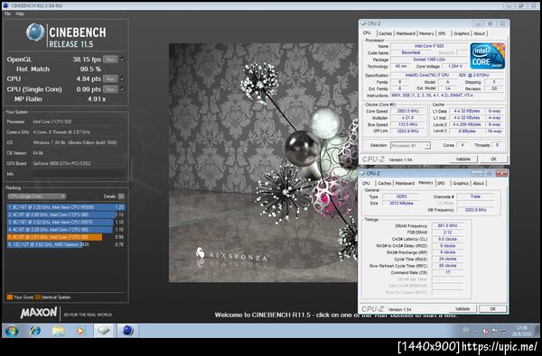Click the DRAM Frequency value field
Screen dimensions: 542x356
[448, 225]
